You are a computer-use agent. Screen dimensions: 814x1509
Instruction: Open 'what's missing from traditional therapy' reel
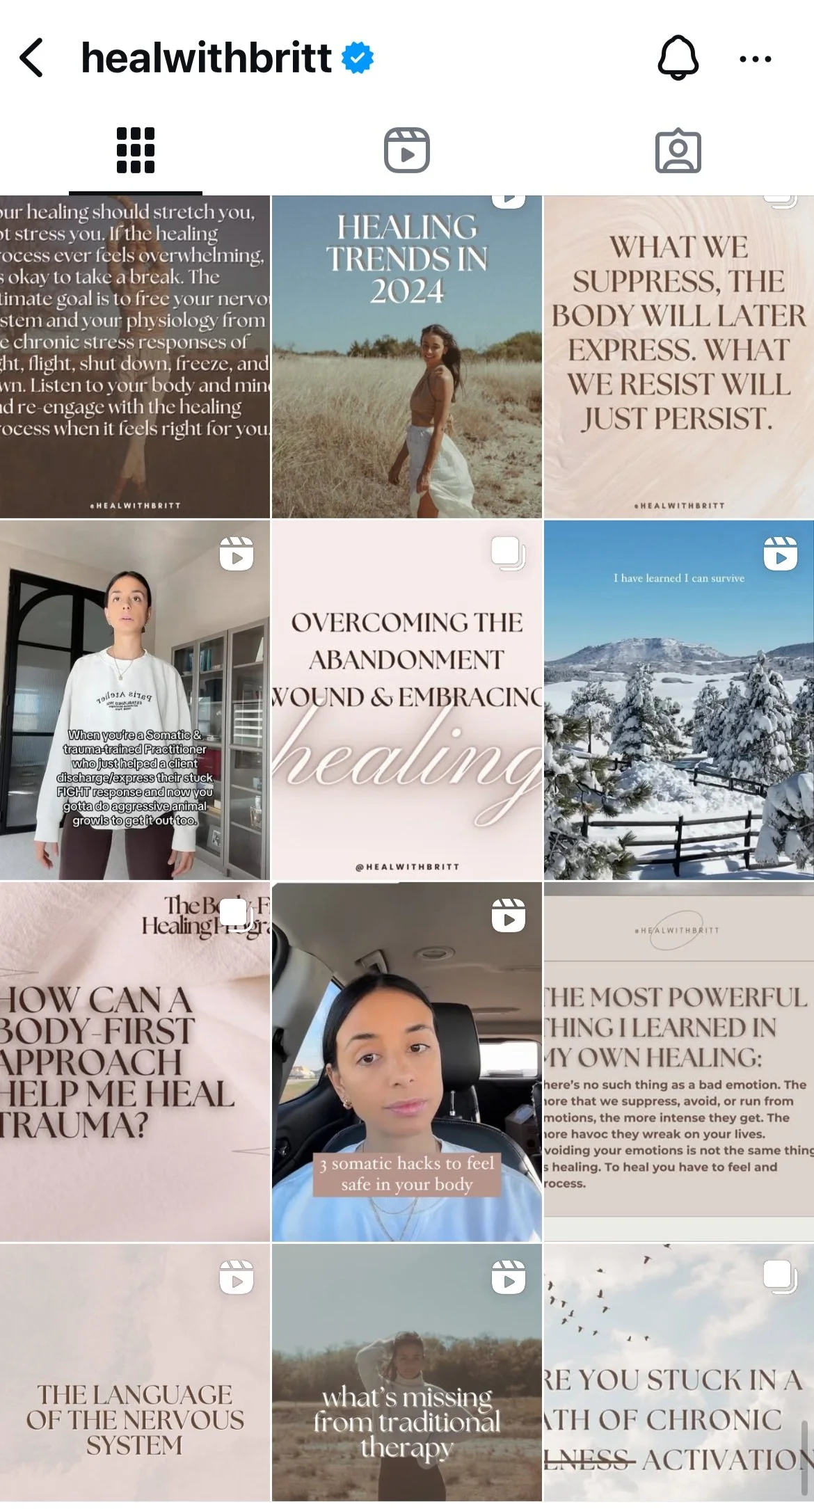pyautogui.click(x=407, y=1373)
